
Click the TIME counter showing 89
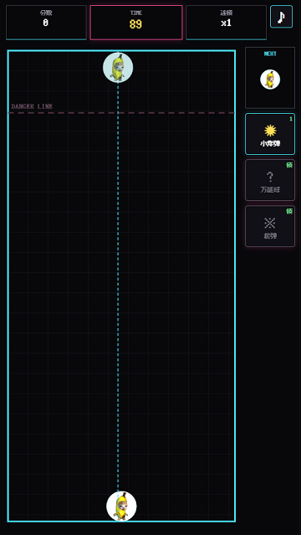135,24
